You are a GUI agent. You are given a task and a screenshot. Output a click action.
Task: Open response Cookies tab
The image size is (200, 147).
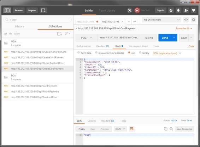point(92,121)
